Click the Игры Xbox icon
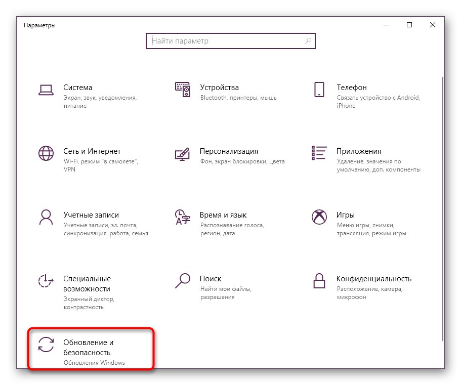This screenshot has width=461, height=385. tap(319, 217)
